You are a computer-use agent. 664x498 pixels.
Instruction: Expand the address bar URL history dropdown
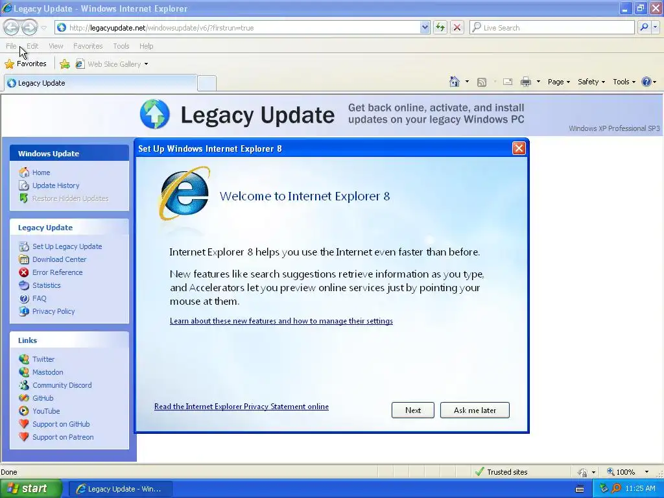point(425,27)
